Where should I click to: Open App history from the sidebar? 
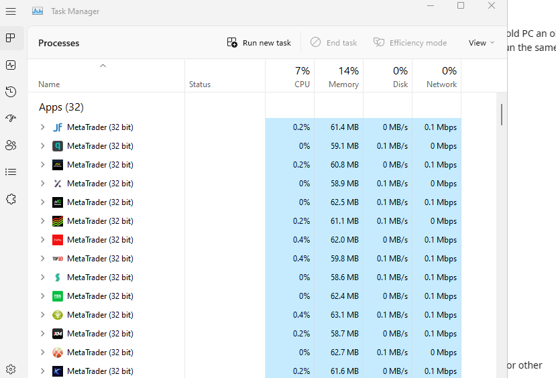(x=11, y=92)
